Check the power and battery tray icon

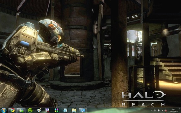click(x=159, y=110)
